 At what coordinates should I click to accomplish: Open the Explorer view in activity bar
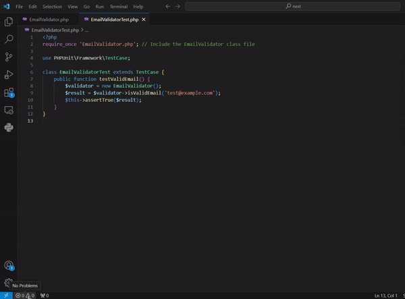point(9,22)
